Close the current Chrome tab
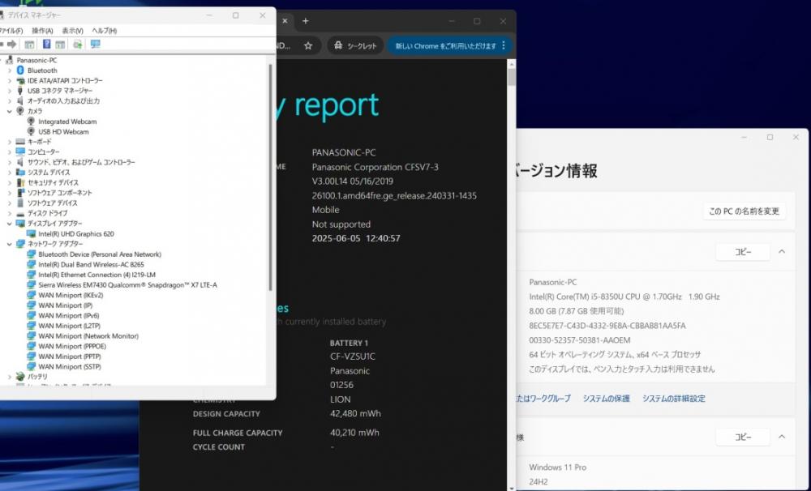811x491 pixels. point(285,21)
